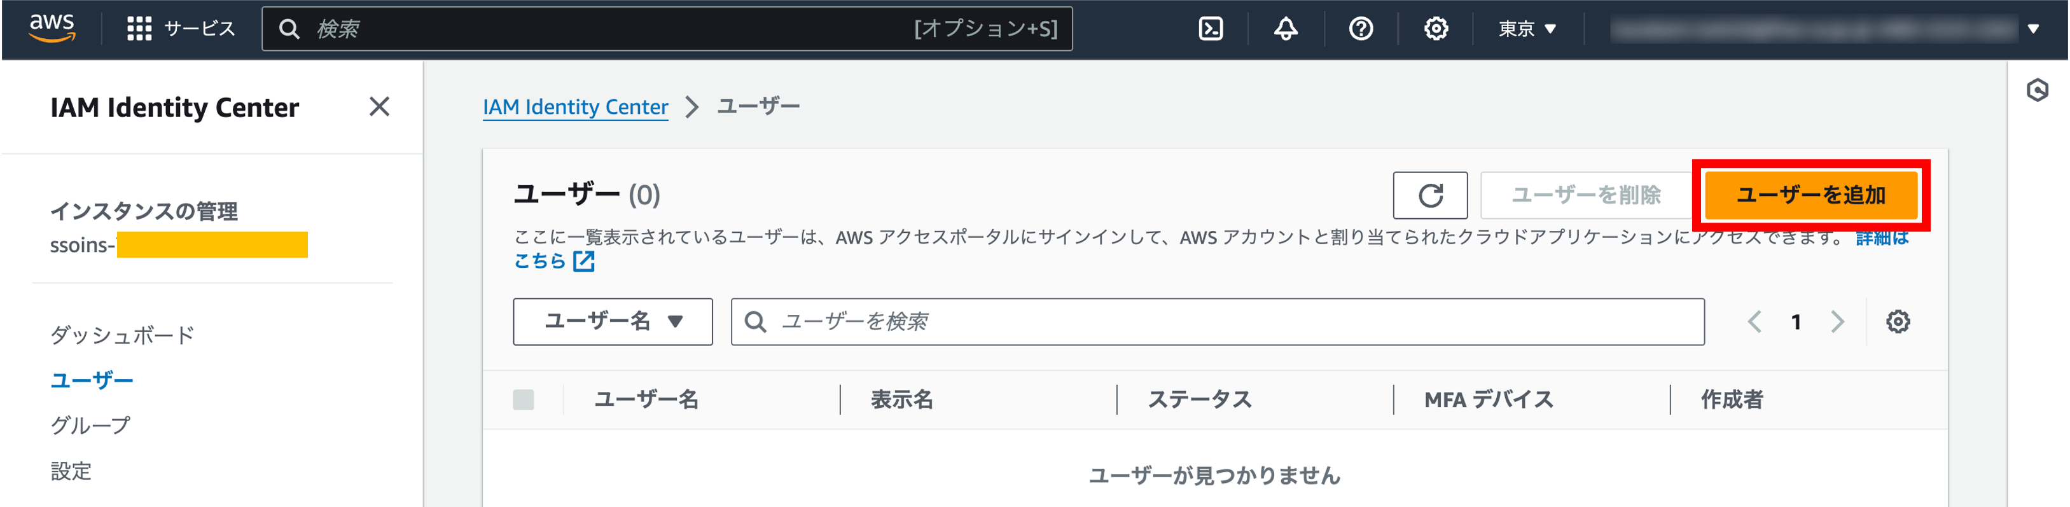This screenshot has width=2070, height=507.
Task: Click the help question mark icon
Action: point(1361,29)
